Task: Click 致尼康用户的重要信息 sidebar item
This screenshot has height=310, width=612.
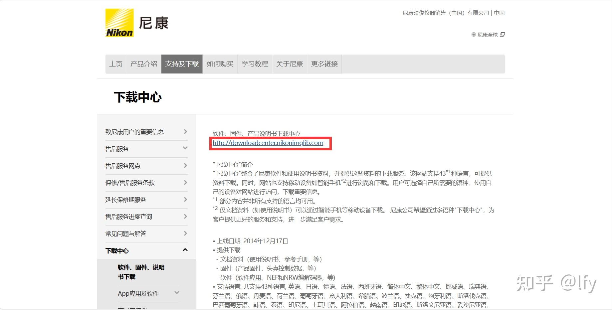Action: (x=135, y=132)
